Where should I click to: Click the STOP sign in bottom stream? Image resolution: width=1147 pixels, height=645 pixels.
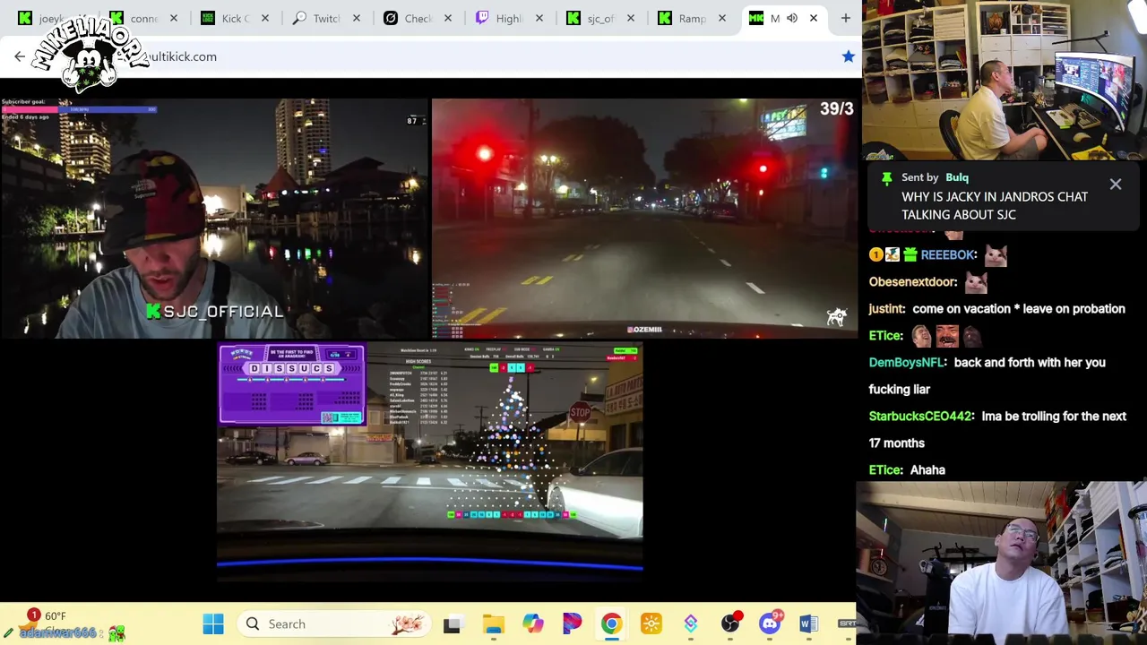pos(580,413)
